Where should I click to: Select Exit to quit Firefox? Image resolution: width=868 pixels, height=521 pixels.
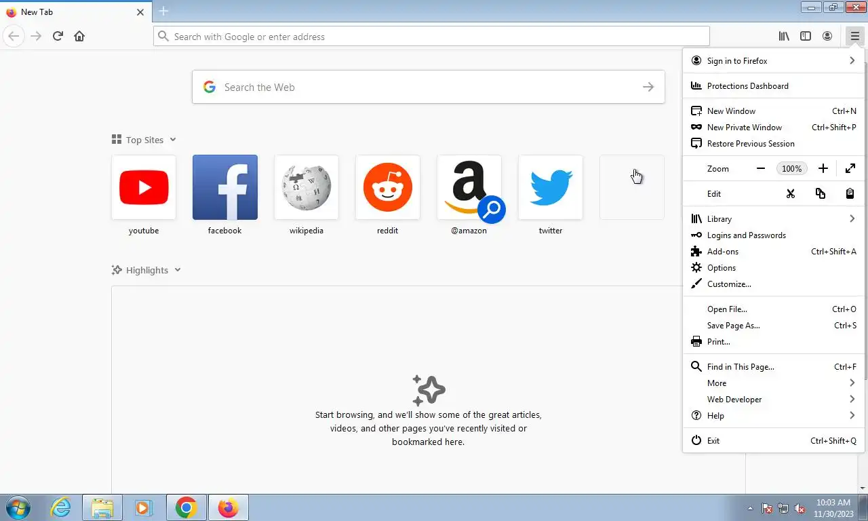pos(774,440)
